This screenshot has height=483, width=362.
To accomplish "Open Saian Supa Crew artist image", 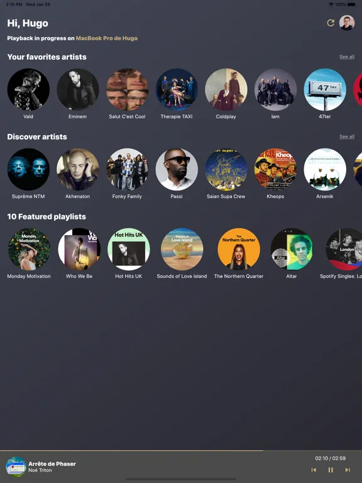I will pyautogui.click(x=226, y=169).
